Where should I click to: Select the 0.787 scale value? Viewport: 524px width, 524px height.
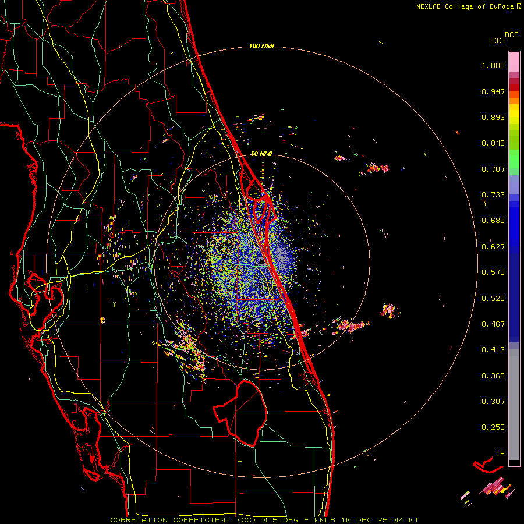[x=493, y=169]
